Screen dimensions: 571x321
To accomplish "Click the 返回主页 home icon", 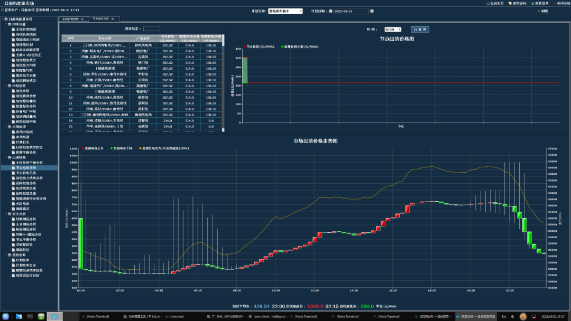I will 488,3.
